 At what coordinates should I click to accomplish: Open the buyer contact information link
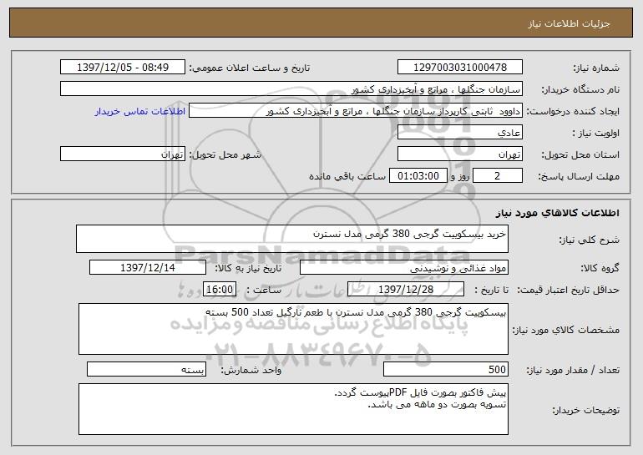[140, 111]
